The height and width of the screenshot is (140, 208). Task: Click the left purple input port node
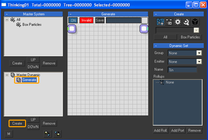(72, 29)
